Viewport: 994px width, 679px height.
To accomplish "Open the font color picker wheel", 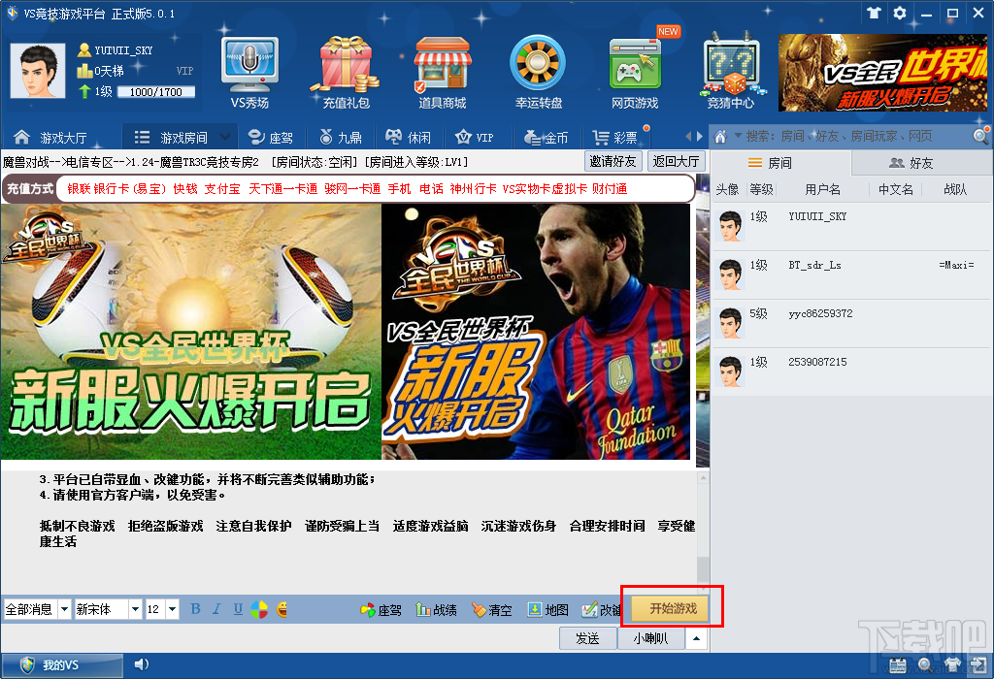I will click(x=259, y=609).
